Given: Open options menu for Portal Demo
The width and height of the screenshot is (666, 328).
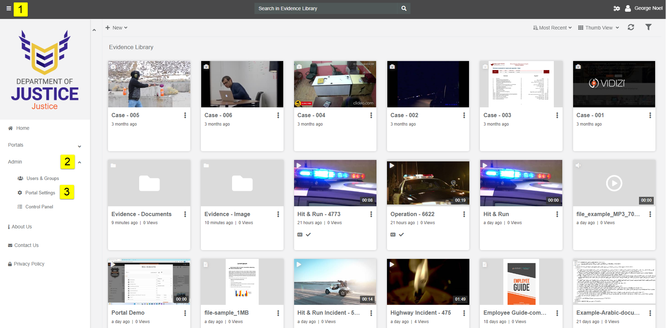Looking at the screenshot, I should click(185, 313).
